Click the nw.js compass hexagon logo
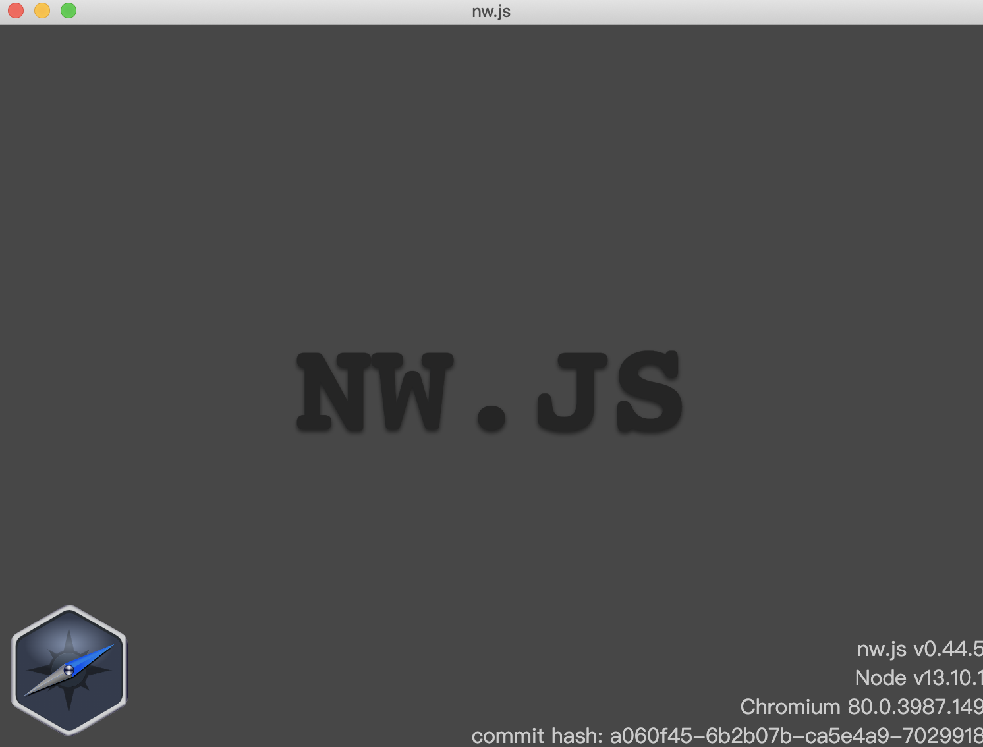Viewport: 983px width, 747px height. pyautogui.click(x=69, y=670)
